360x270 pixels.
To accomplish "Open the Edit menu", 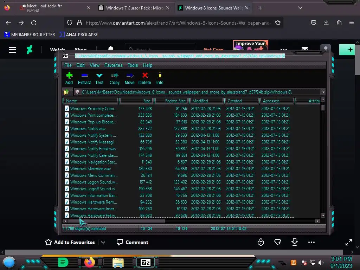I will (81, 65).
